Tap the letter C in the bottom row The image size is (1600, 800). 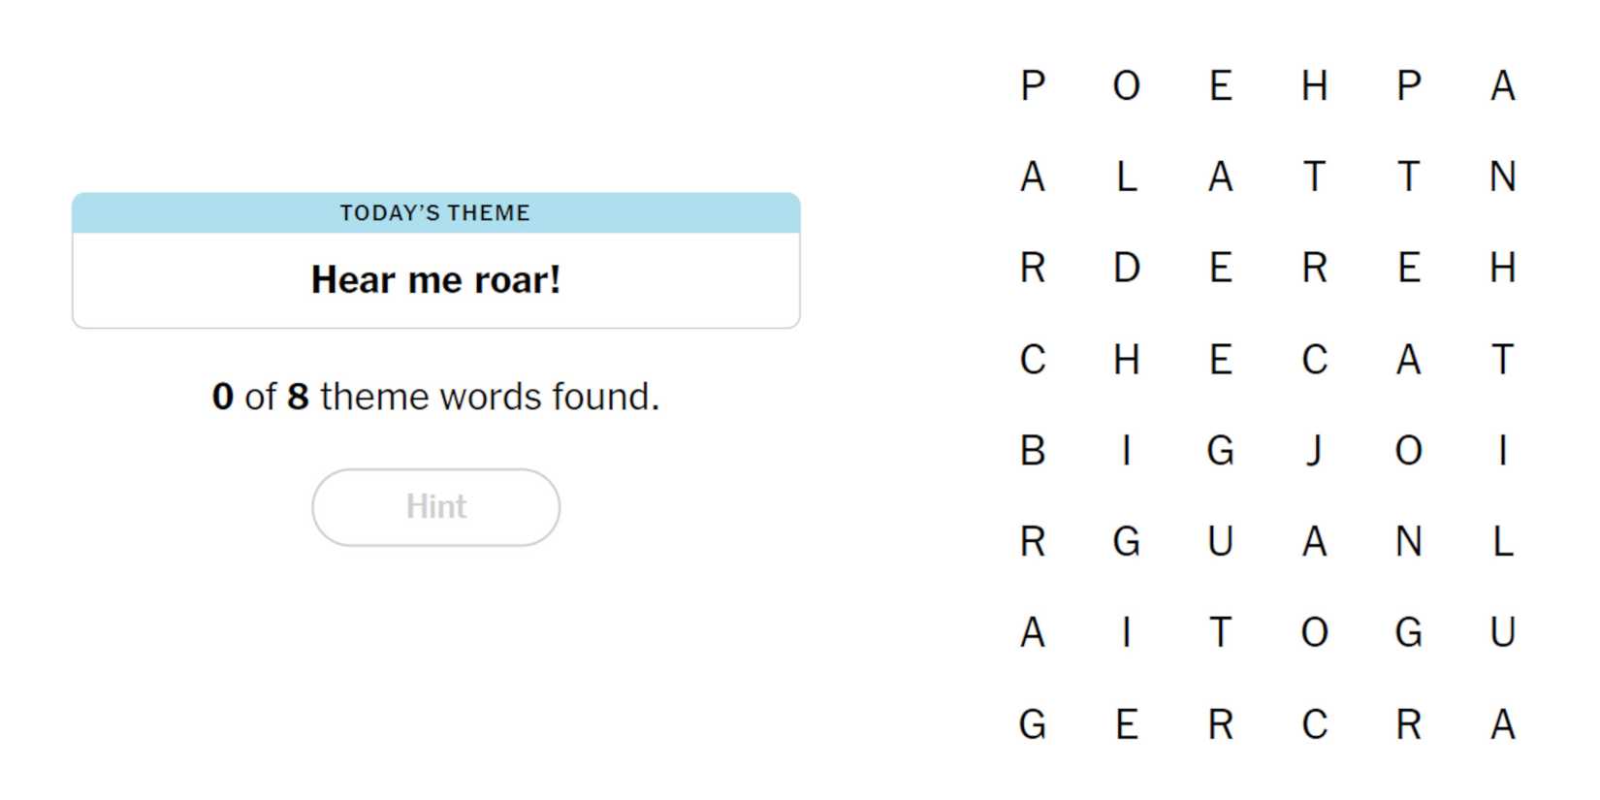(x=1314, y=724)
